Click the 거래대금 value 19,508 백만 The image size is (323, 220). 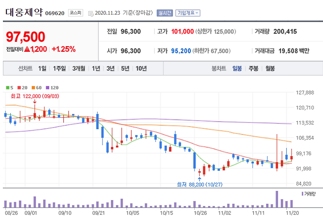pos(294,51)
